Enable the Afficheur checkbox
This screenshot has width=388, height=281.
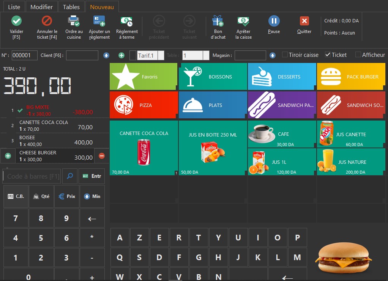click(x=358, y=55)
